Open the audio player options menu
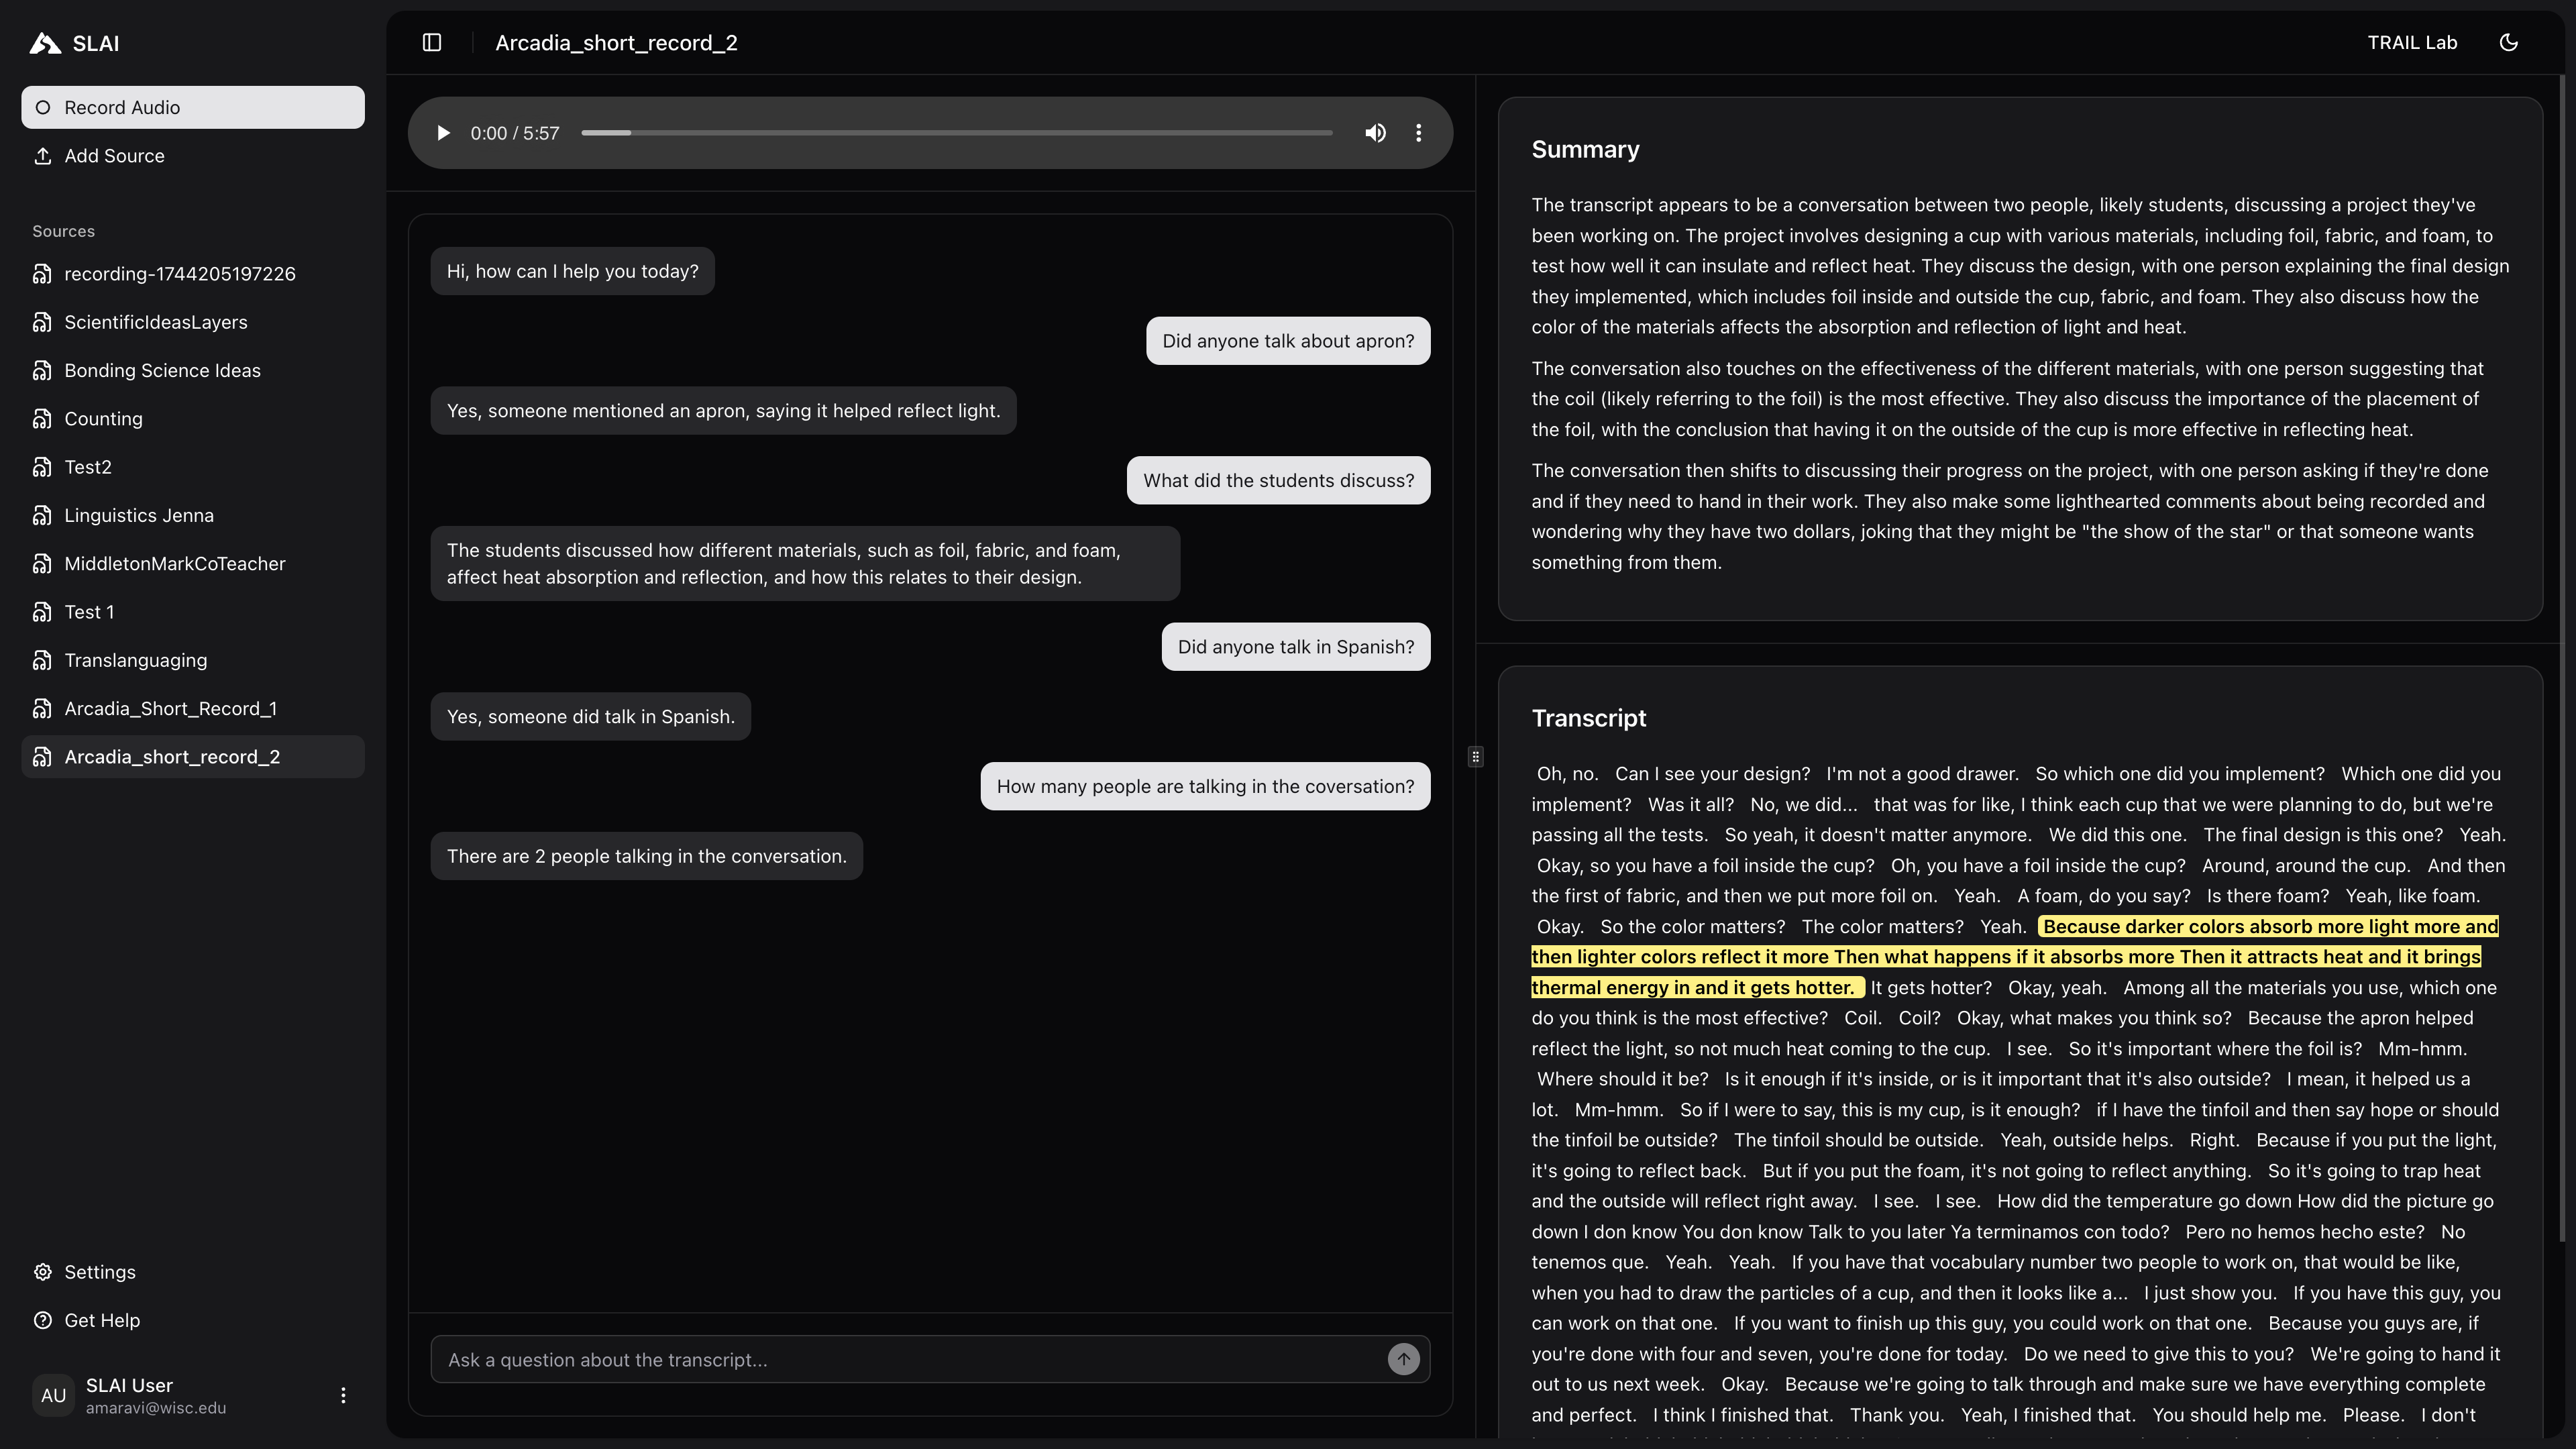The height and width of the screenshot is (1449, 2576). pyautogui.click(x=1418, y=132)
